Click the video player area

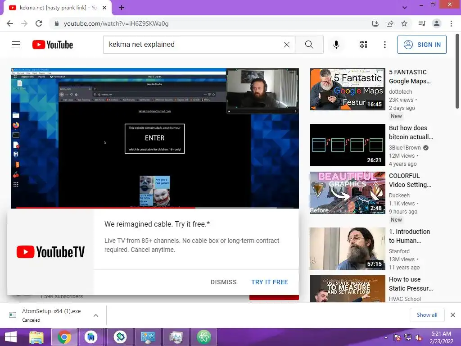pyautogui.click(x=155, y=138)
